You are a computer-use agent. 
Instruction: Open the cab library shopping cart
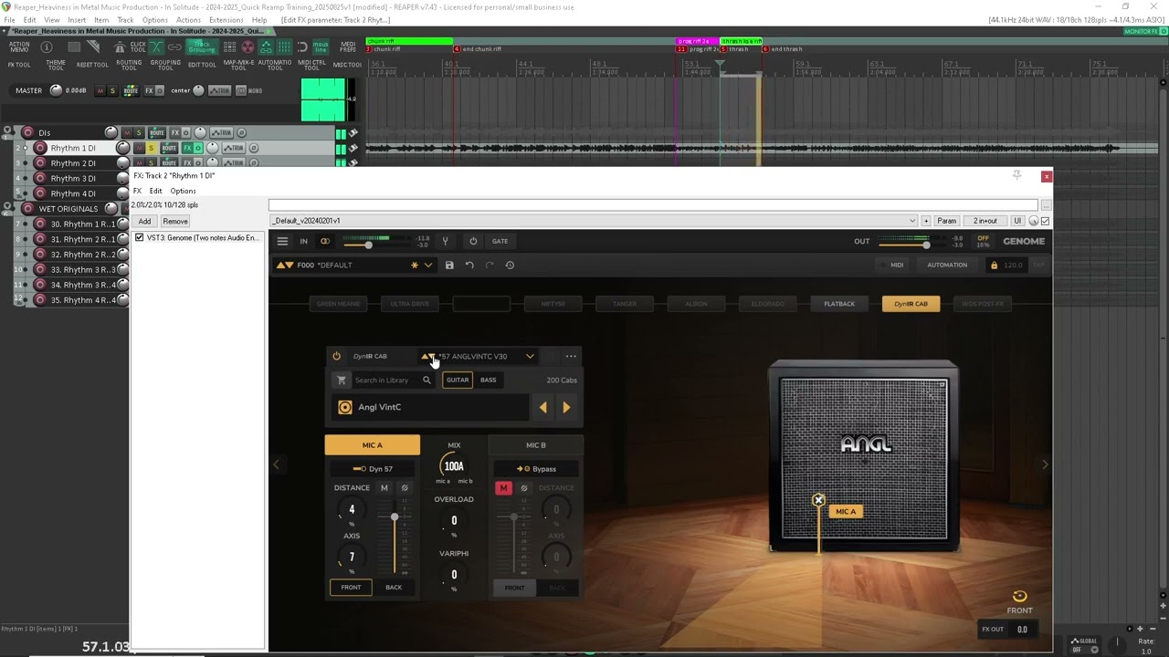tap(342, 381)
